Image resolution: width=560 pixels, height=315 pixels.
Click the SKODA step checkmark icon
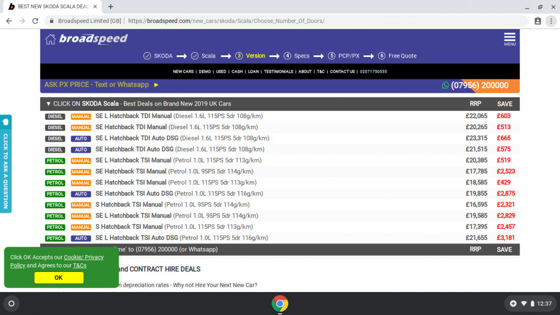pyautogui.click(x=147, y=56)
